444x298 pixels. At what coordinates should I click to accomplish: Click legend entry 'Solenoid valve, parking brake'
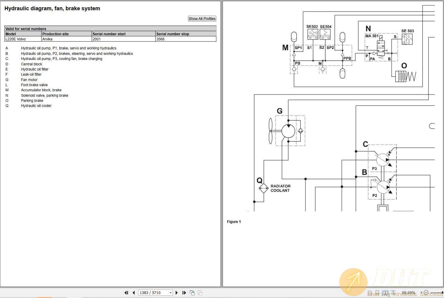pos(45,95)
